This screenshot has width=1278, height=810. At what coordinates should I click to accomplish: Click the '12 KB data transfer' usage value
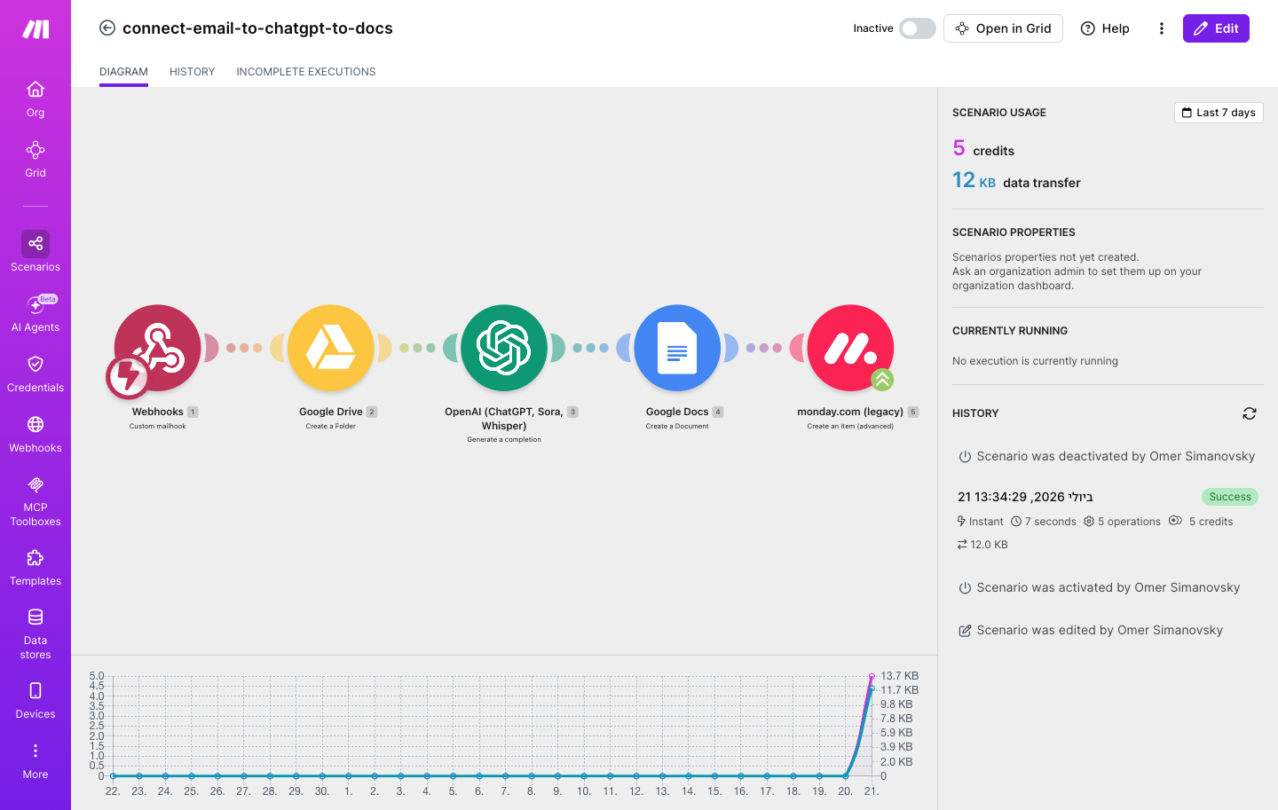coord(1016,181)
